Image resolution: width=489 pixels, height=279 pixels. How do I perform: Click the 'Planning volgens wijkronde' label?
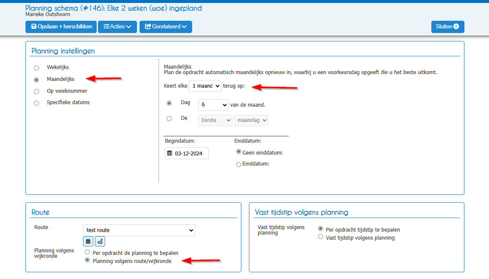(54, 253)
